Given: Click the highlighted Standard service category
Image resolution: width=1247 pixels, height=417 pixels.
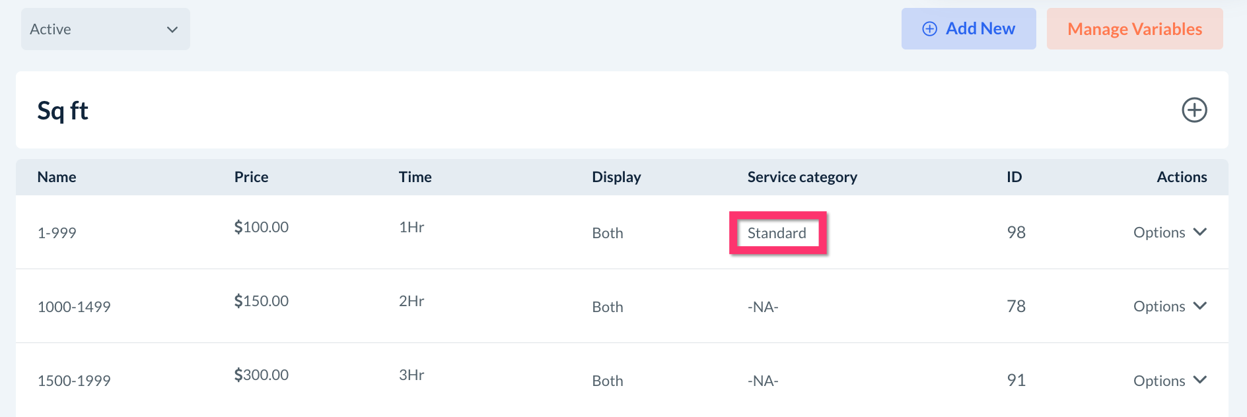Looking at the screenshot, I should [777, 233].
